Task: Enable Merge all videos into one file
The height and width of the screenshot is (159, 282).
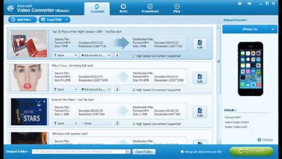Action: 182,151
